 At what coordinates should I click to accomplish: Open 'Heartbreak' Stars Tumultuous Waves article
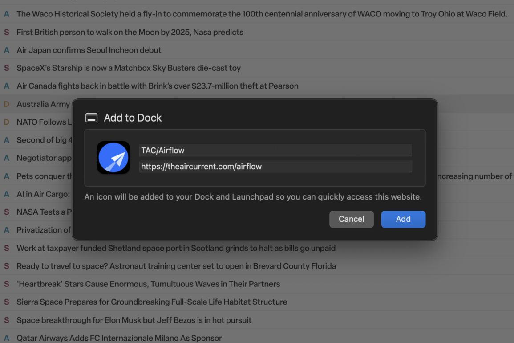148,284
